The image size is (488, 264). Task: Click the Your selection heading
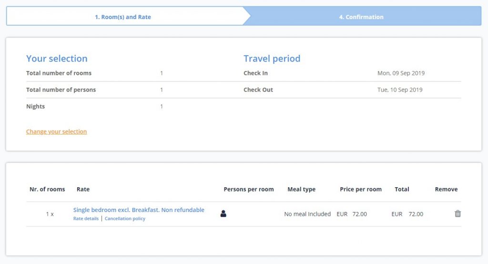pos(57,59)
